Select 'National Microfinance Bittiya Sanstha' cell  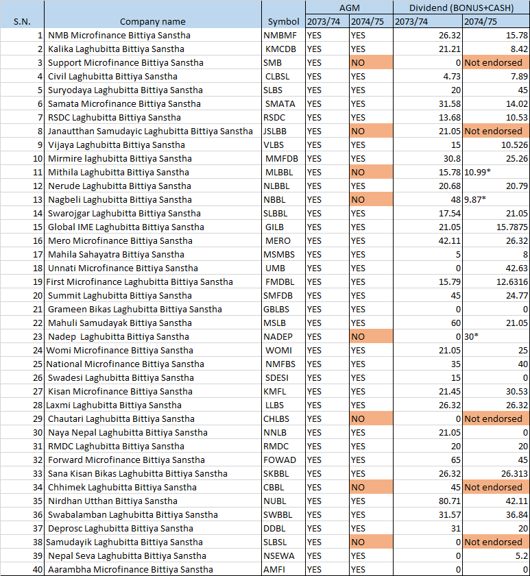(x=153, y=364)
